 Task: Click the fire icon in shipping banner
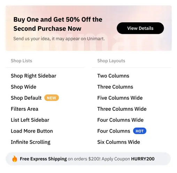[15, 159]
